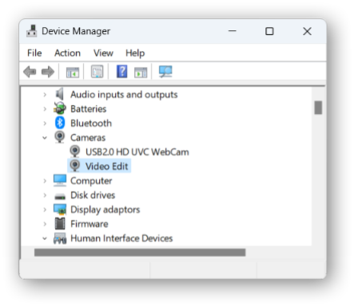Click the Device Manager title bar icon
Image resolution: width=354 pixels, height=306 pixels.
point(32,31)
